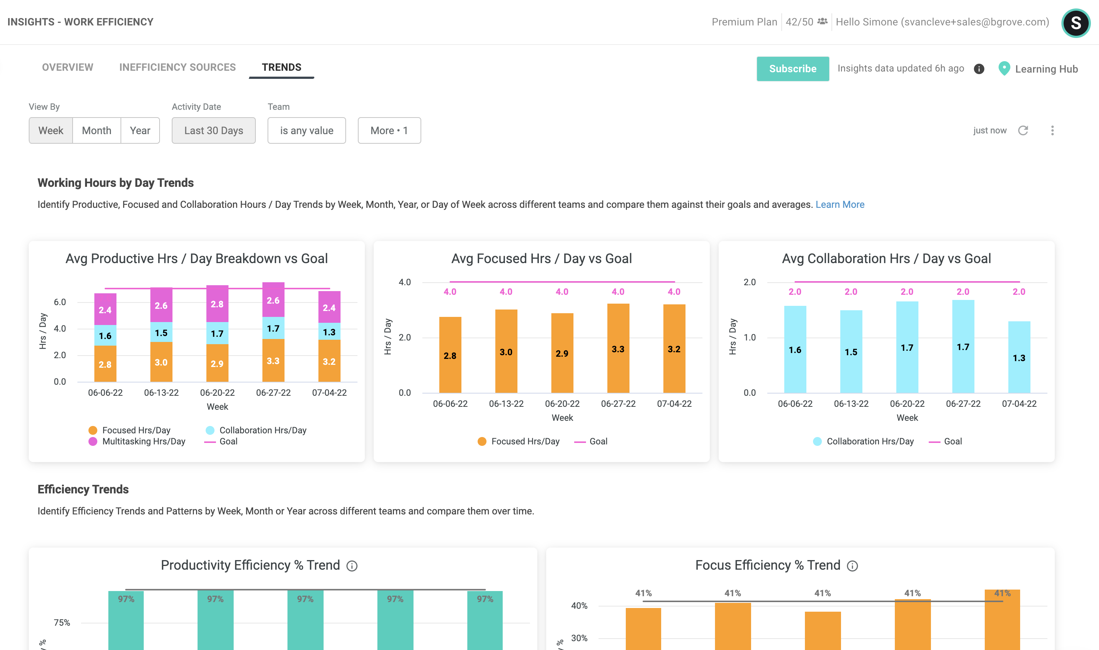
Task: Refresh the dashboard data
Action: pos(1023,130)
